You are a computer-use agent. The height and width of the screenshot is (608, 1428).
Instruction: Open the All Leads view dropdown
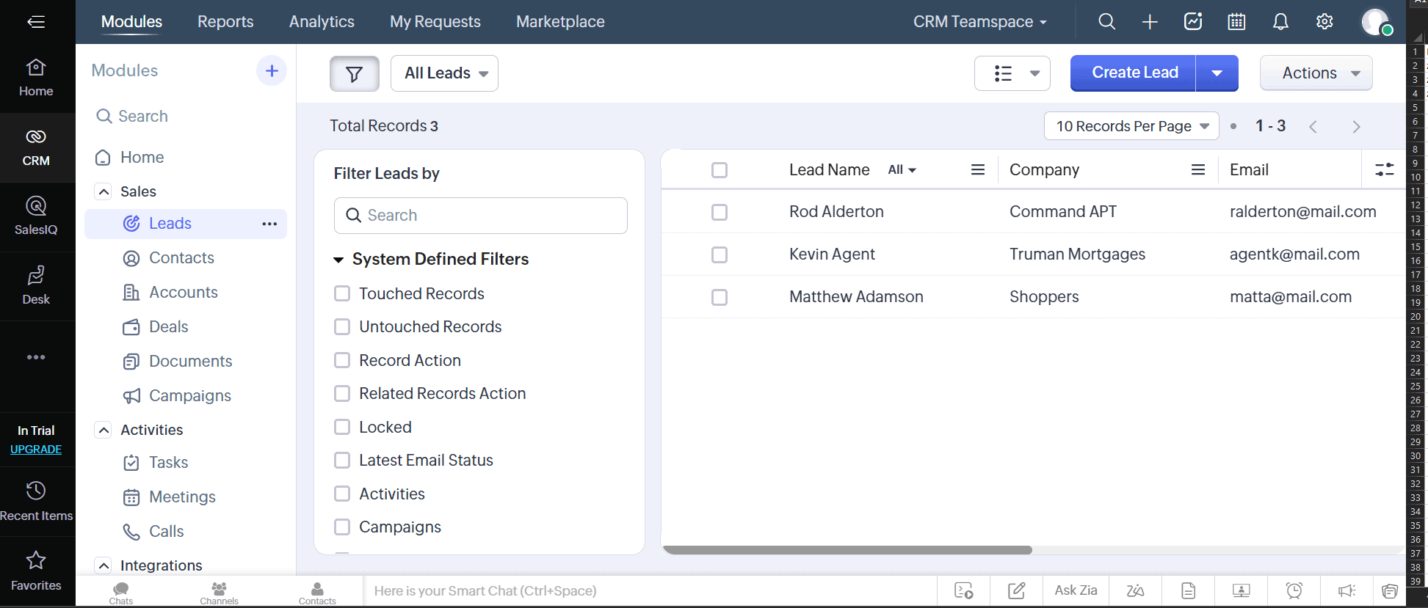[444, 73]
